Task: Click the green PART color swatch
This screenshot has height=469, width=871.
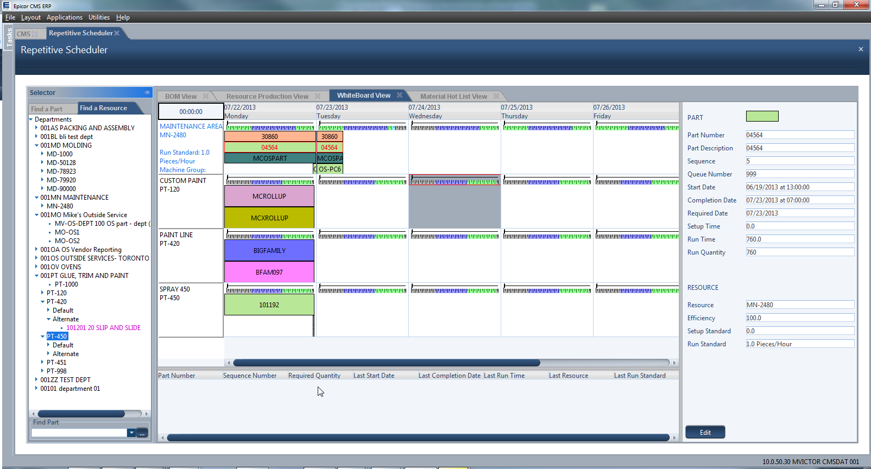Action: [762, 116]
